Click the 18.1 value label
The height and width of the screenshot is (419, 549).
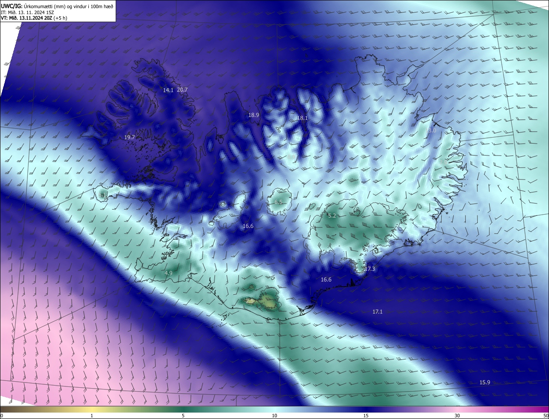tap(302, 118)
